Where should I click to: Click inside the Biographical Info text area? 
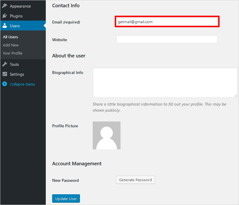(x=165, y=83)
